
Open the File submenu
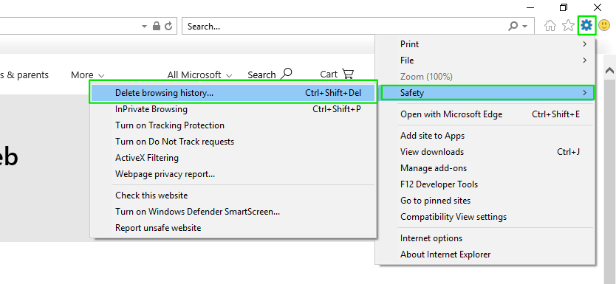tap(486, 60)
